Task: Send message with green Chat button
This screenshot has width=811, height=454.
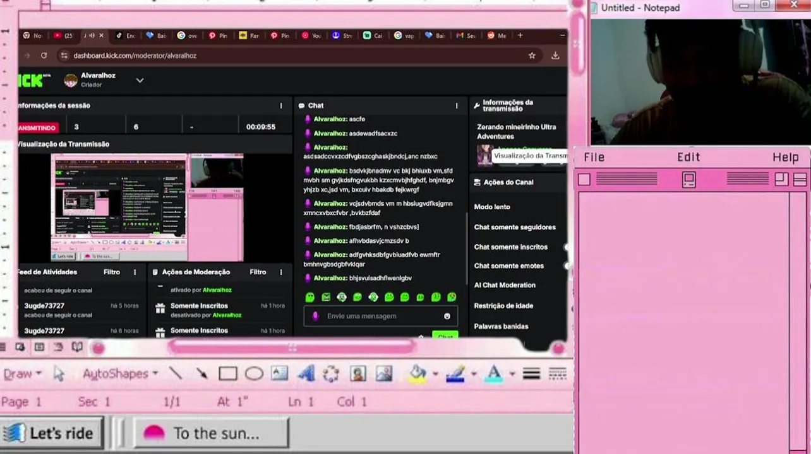Action: 445,335
